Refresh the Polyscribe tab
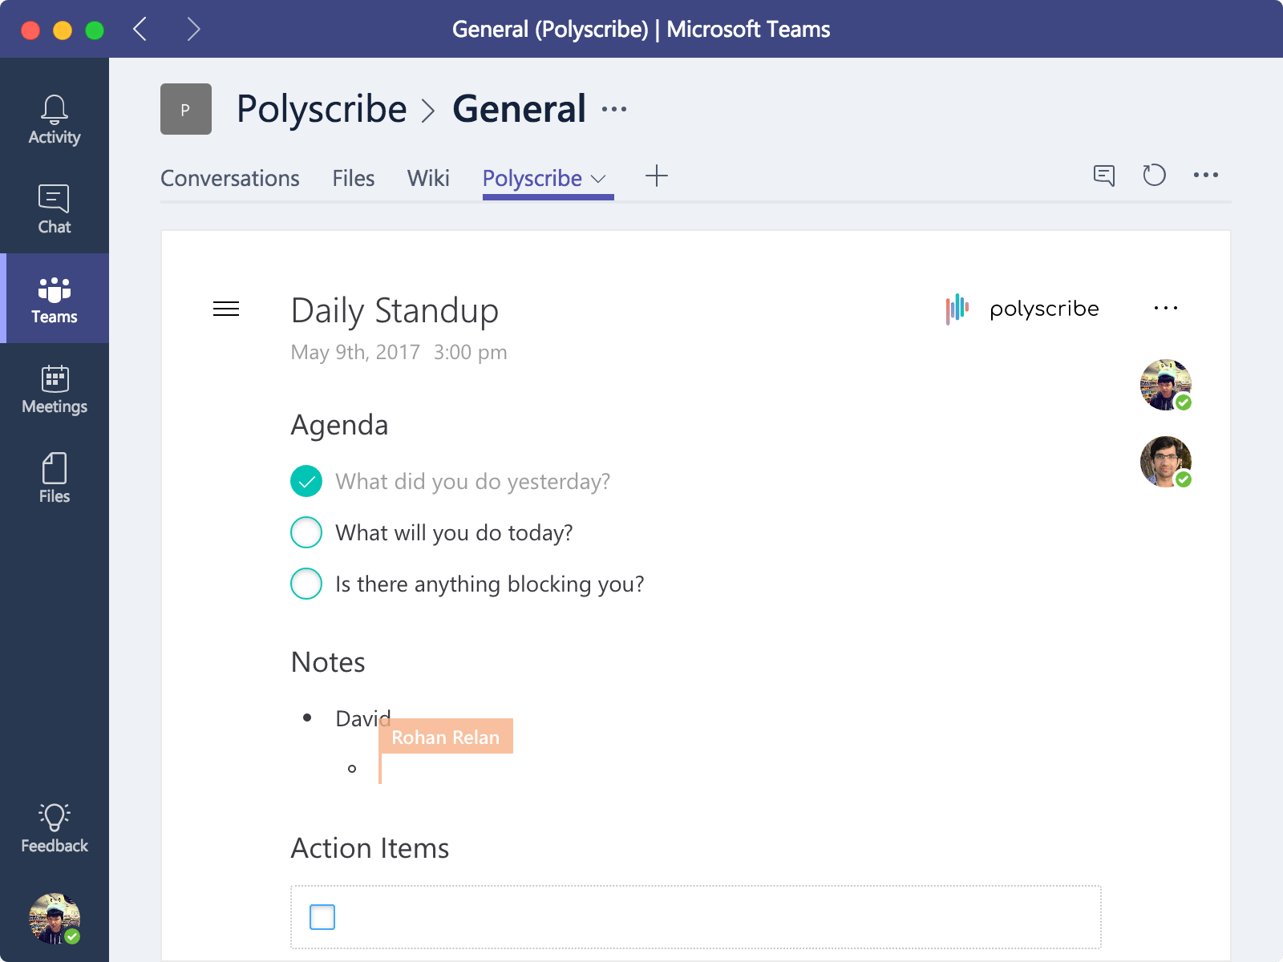 1155,175
